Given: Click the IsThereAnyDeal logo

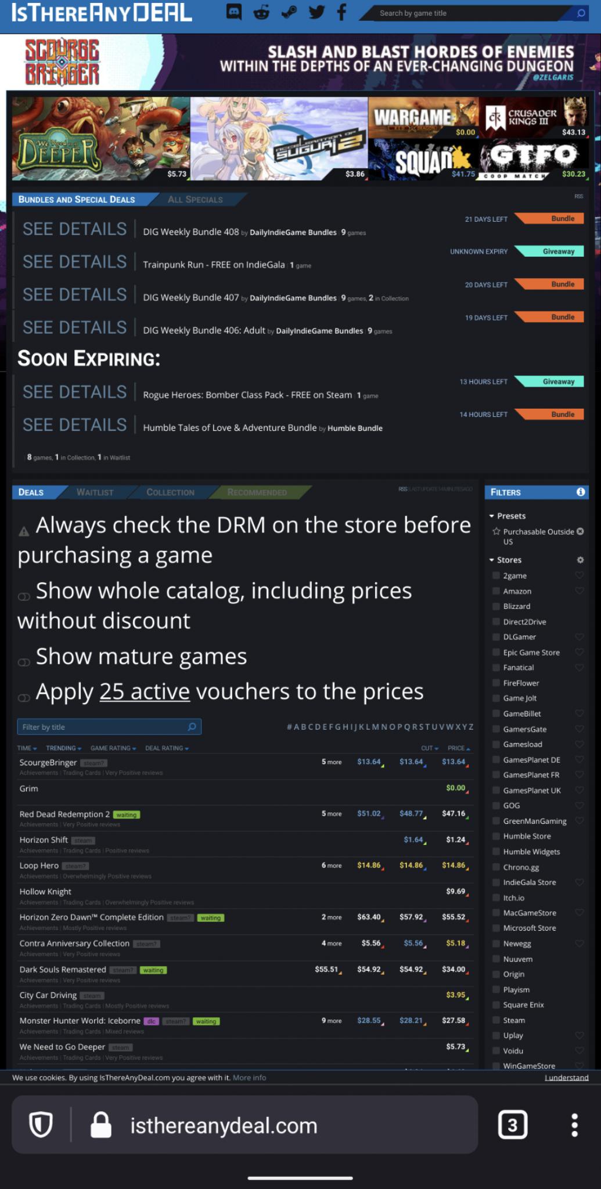Looking at the screenshot, I should (101, 12).
